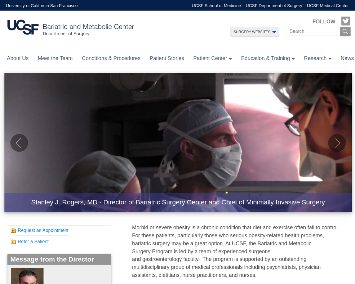
Task: Follow the Request an Appointment link
Action: pyautogui.click(x=43, y=230)
